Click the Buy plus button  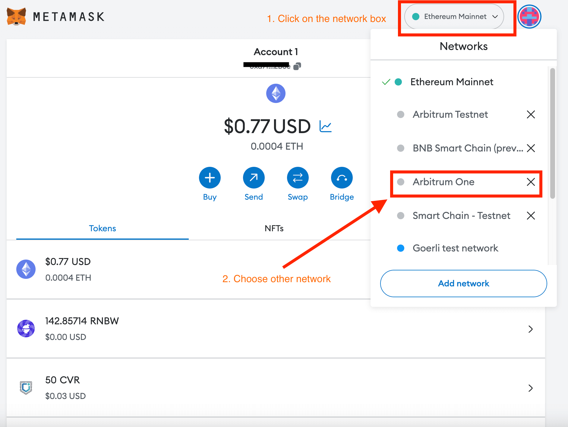tap(210, 178)
